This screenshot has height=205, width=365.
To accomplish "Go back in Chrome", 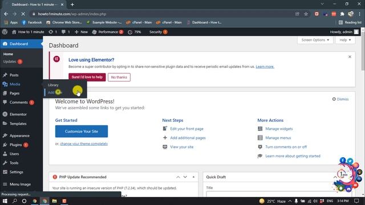I will [6, 14].
